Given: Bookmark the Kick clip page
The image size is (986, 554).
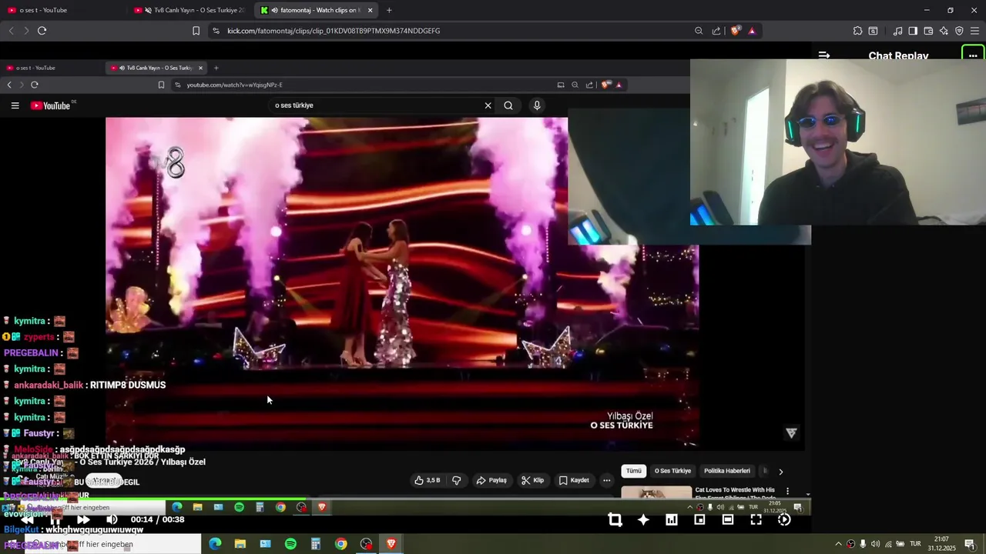Looking at the screenshot, I should pos(196,31).
